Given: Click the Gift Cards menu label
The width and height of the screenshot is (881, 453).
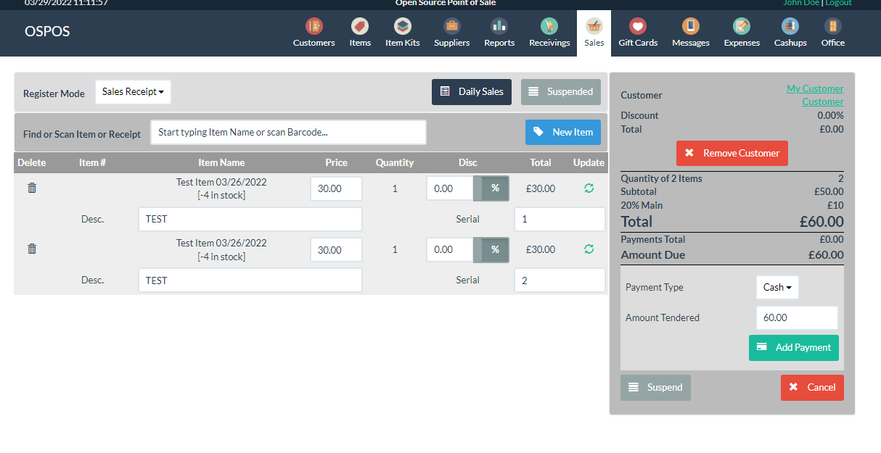Looking at the screenshot, I should [x=638, y=43].
